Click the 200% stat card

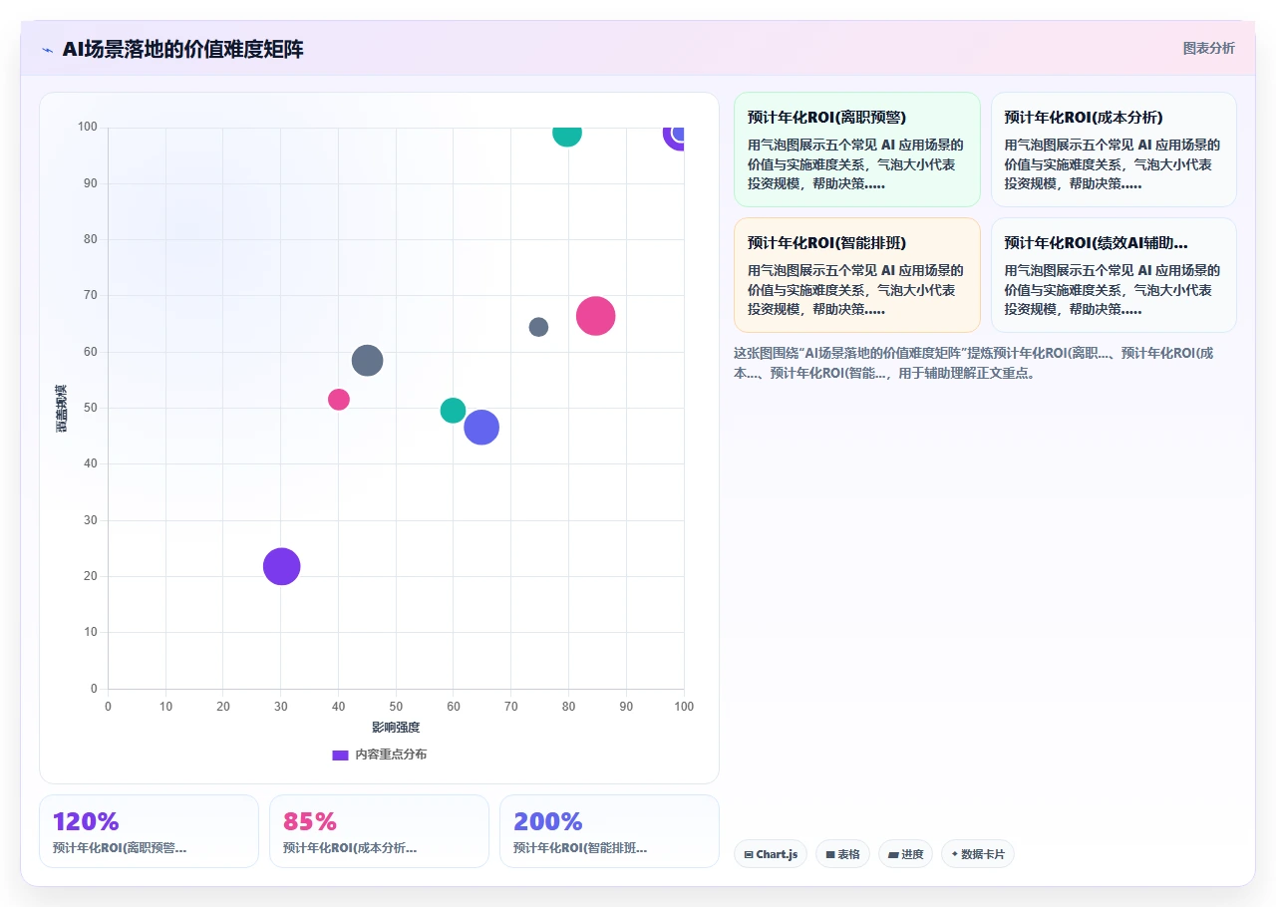[x=609, y=831]
